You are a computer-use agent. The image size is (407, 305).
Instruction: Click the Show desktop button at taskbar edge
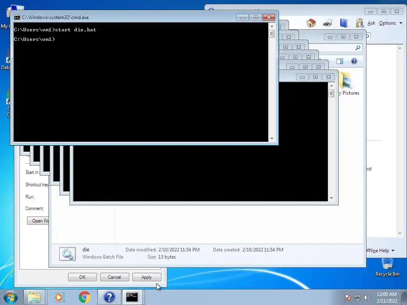point(404,297)
